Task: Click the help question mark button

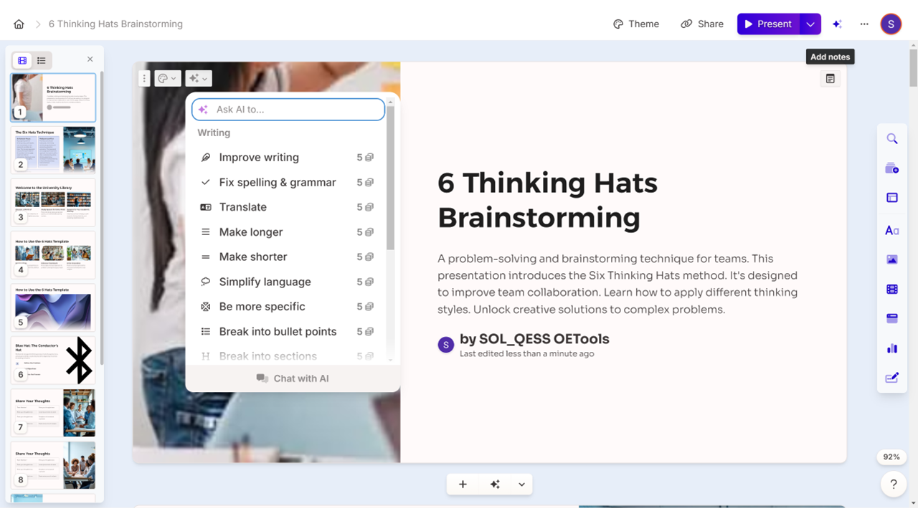Action: coord(893,484)
